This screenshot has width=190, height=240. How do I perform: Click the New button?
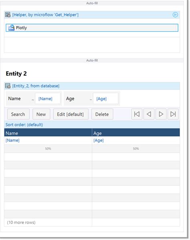[x=41, y=114]
